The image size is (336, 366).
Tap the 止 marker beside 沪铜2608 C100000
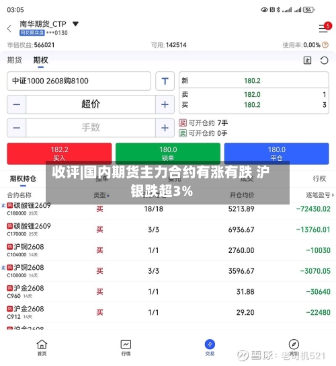coord(3,268)
